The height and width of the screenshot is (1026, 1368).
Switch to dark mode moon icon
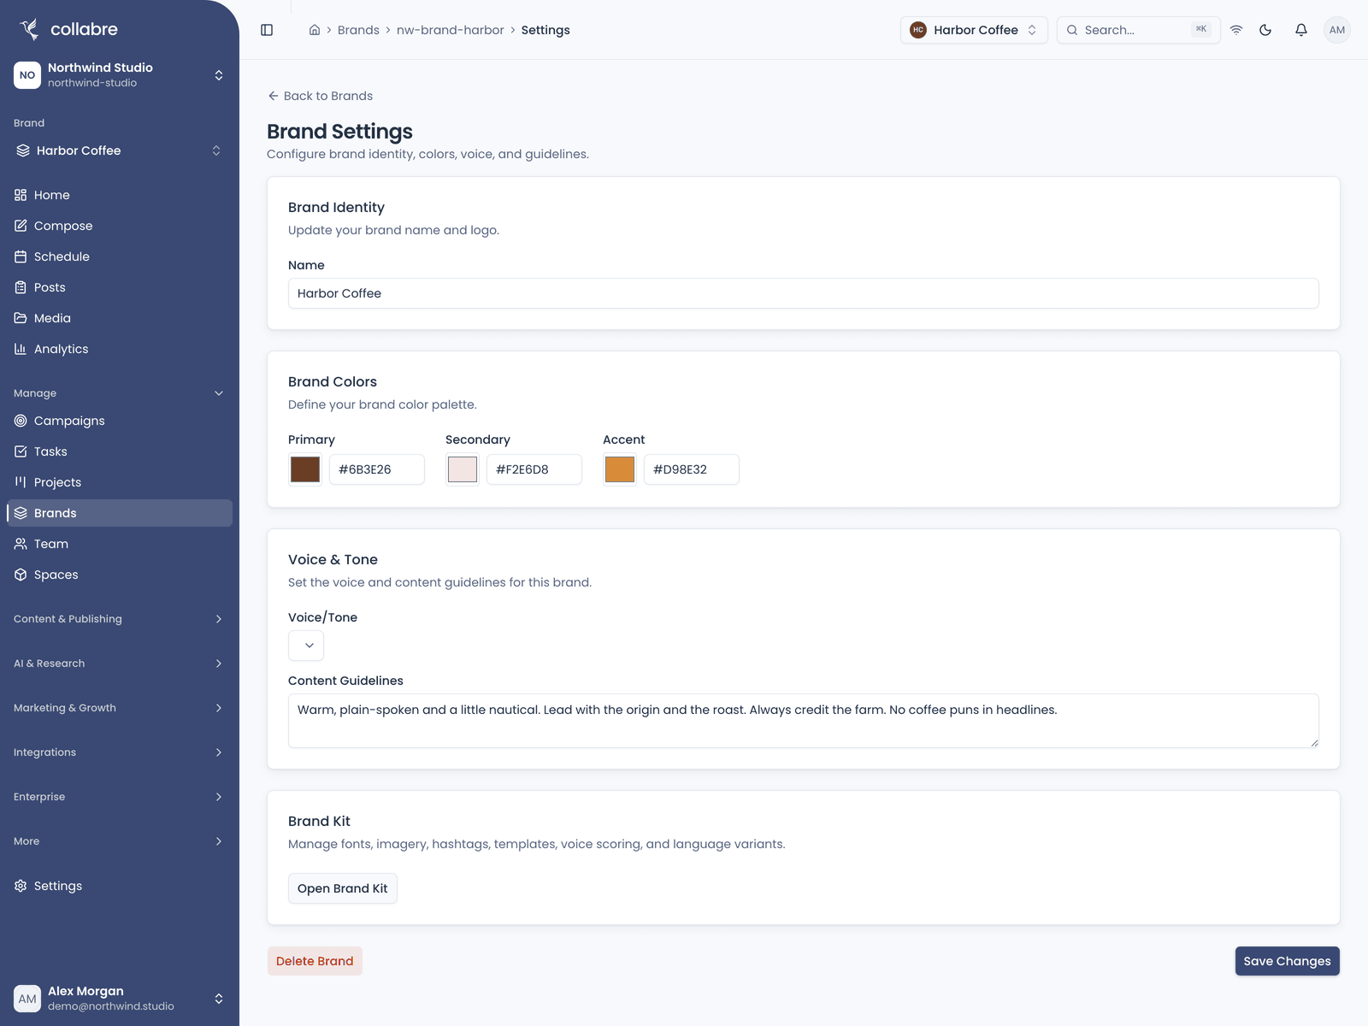1265,30
